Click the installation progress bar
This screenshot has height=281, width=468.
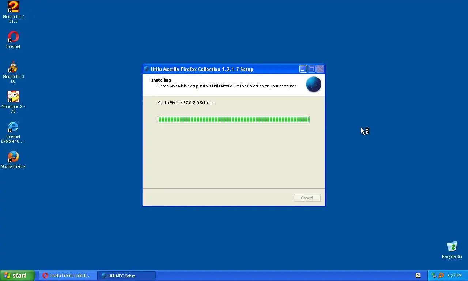(234, 119)
